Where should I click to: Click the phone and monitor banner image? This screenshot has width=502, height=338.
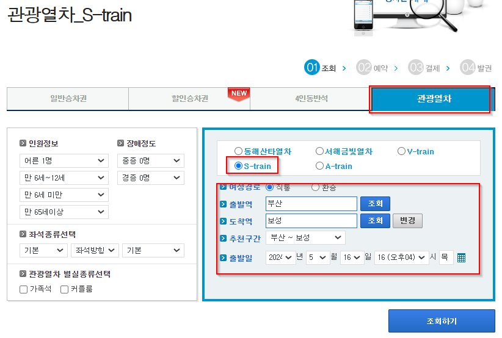tap(420, 18)
